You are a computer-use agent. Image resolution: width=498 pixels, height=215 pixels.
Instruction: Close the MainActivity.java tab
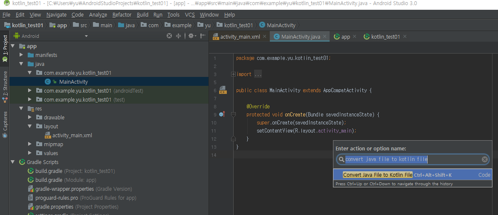click(324, 37)
